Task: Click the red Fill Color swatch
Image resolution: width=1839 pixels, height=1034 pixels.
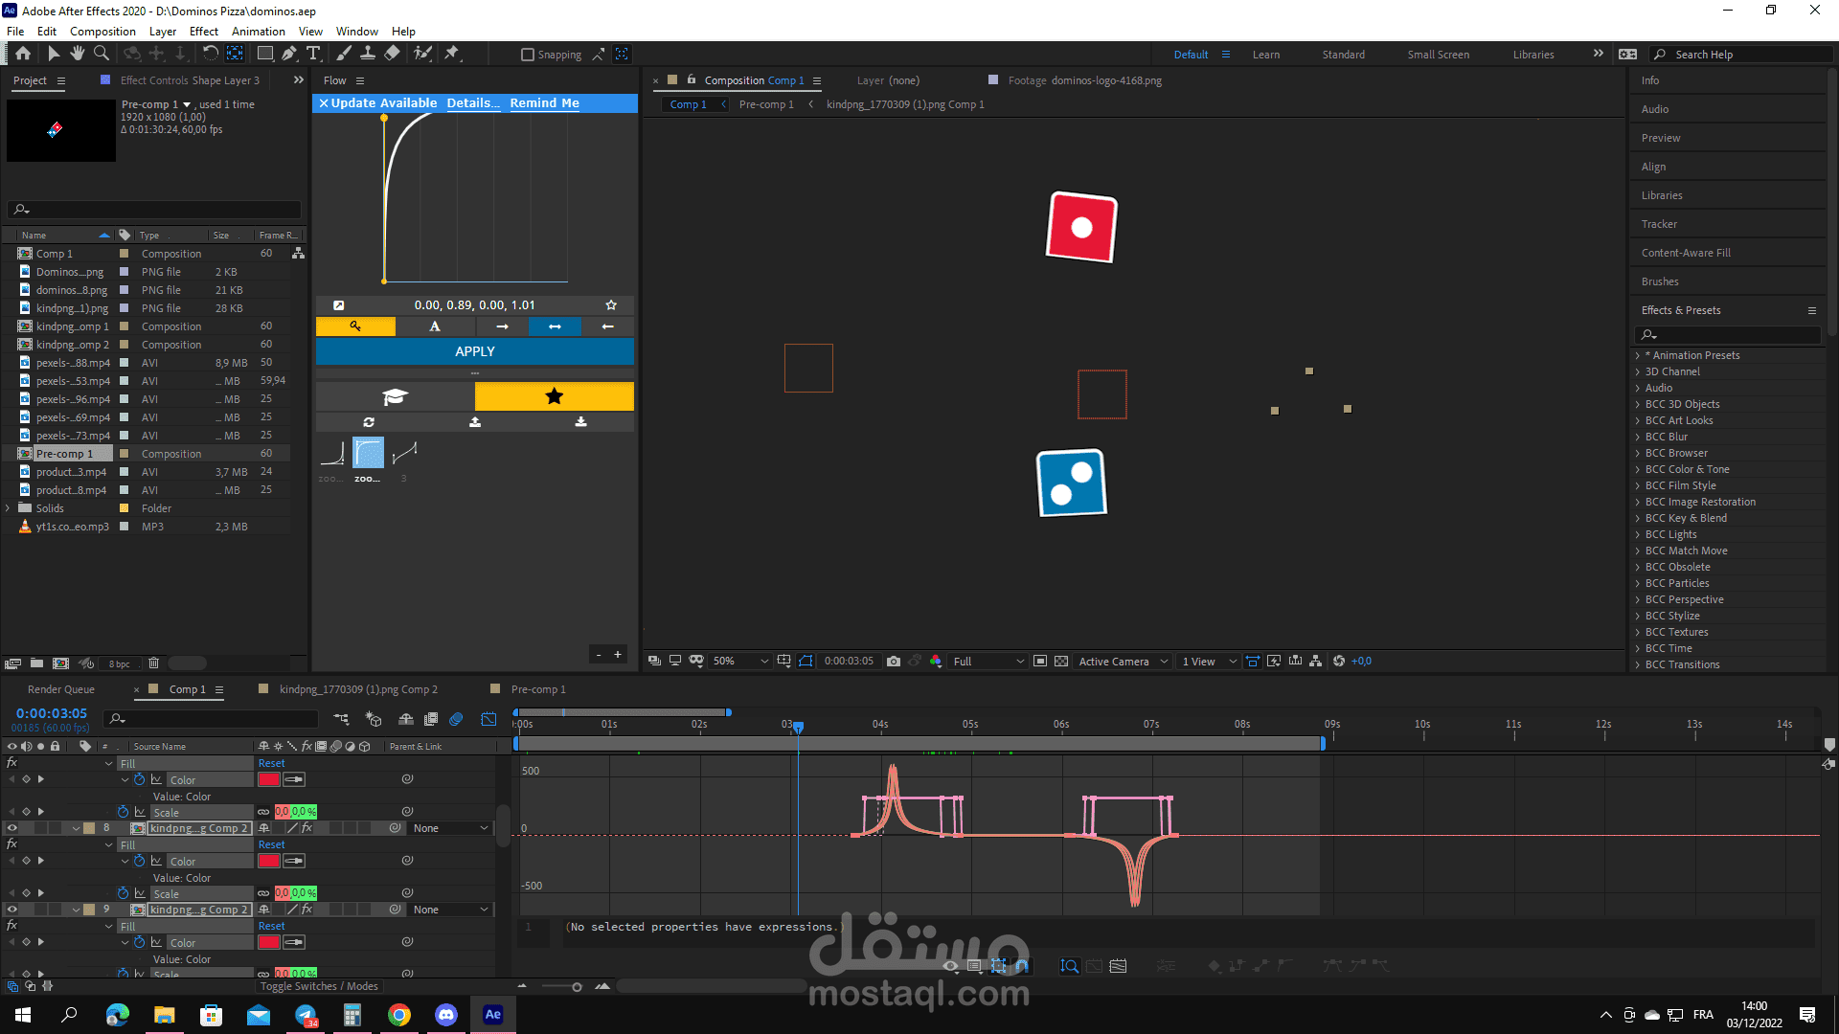Action: pyautogui.click(x=268, y=779)
